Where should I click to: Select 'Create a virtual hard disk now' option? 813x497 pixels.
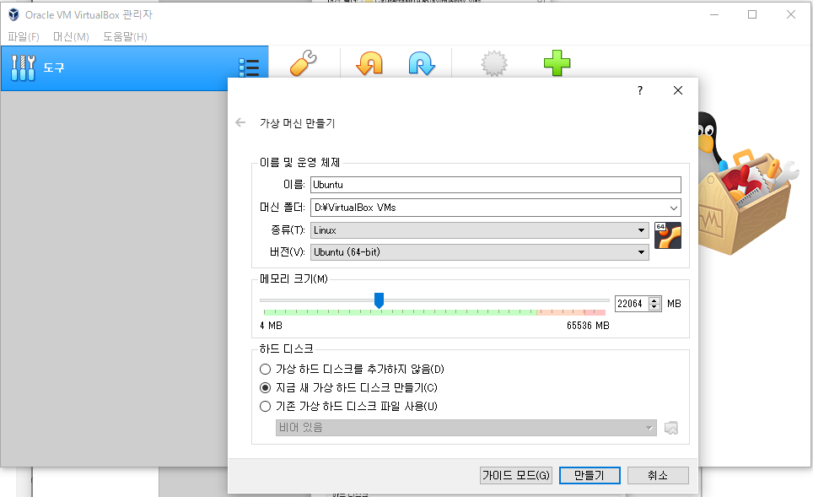pyautogui.click(x=348, y=387)
